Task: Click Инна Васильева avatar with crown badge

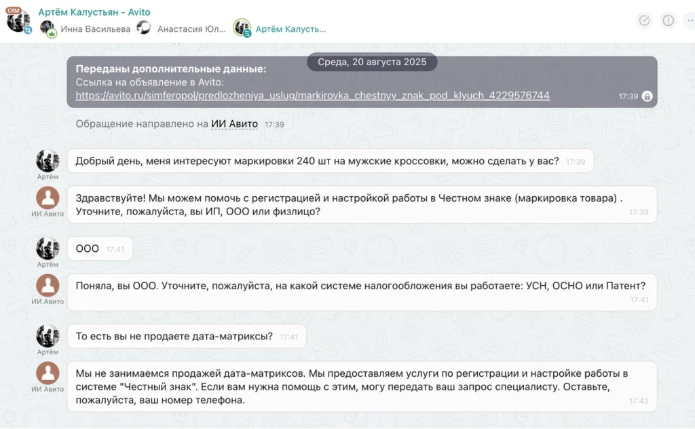Action: [48, 29]
